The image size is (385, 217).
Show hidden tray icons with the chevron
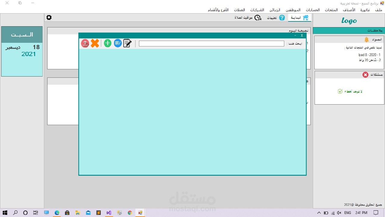tap(319, 213)
